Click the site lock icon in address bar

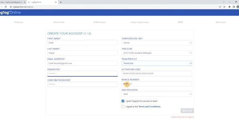11,7
